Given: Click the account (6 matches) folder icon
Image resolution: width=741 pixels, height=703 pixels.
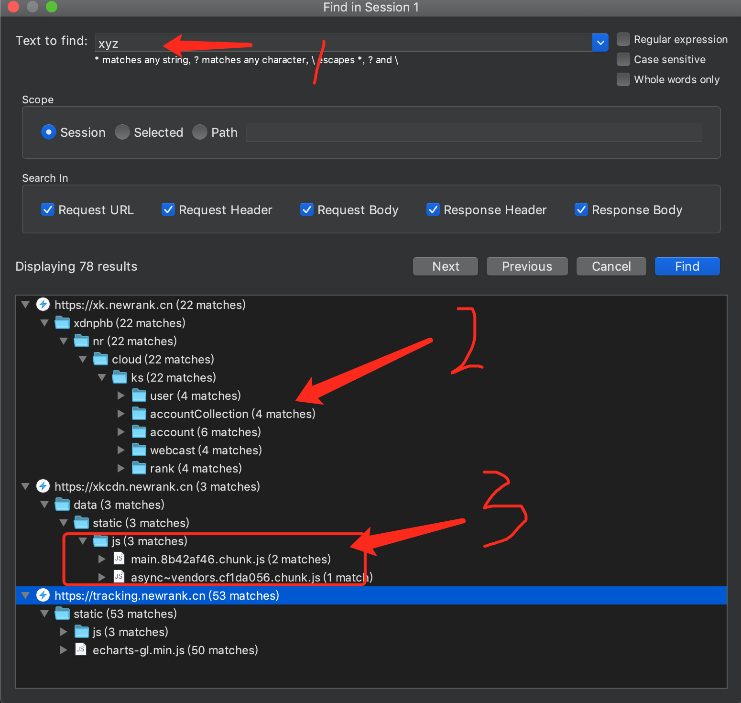Looking at the screenshot, I should [139, 431].
